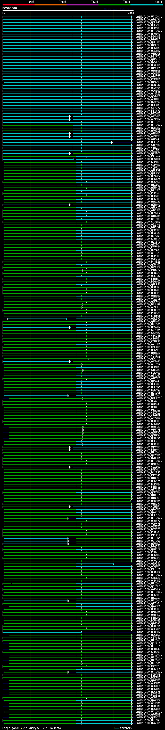Click the Large gaps legend text
This screenshot has width=165, height=730.
coord(32,728)
